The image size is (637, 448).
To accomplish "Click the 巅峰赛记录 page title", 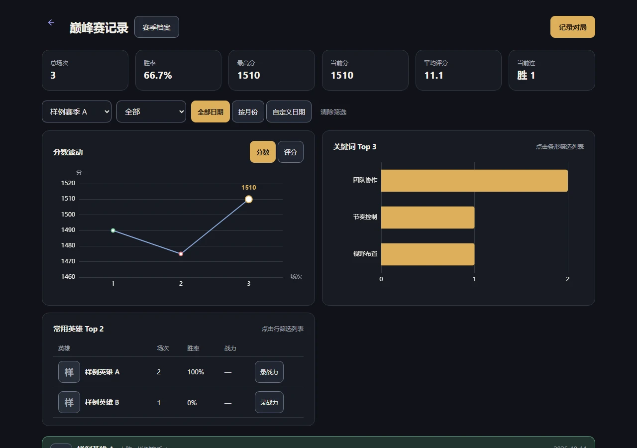I will tap(99, 28).
